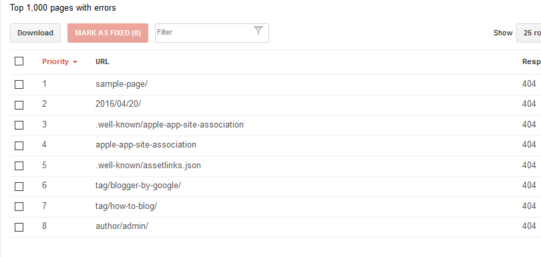This screenshot has height=257, width=541.
Task: Click the Response column header
Action: click(x=532, y=62)
